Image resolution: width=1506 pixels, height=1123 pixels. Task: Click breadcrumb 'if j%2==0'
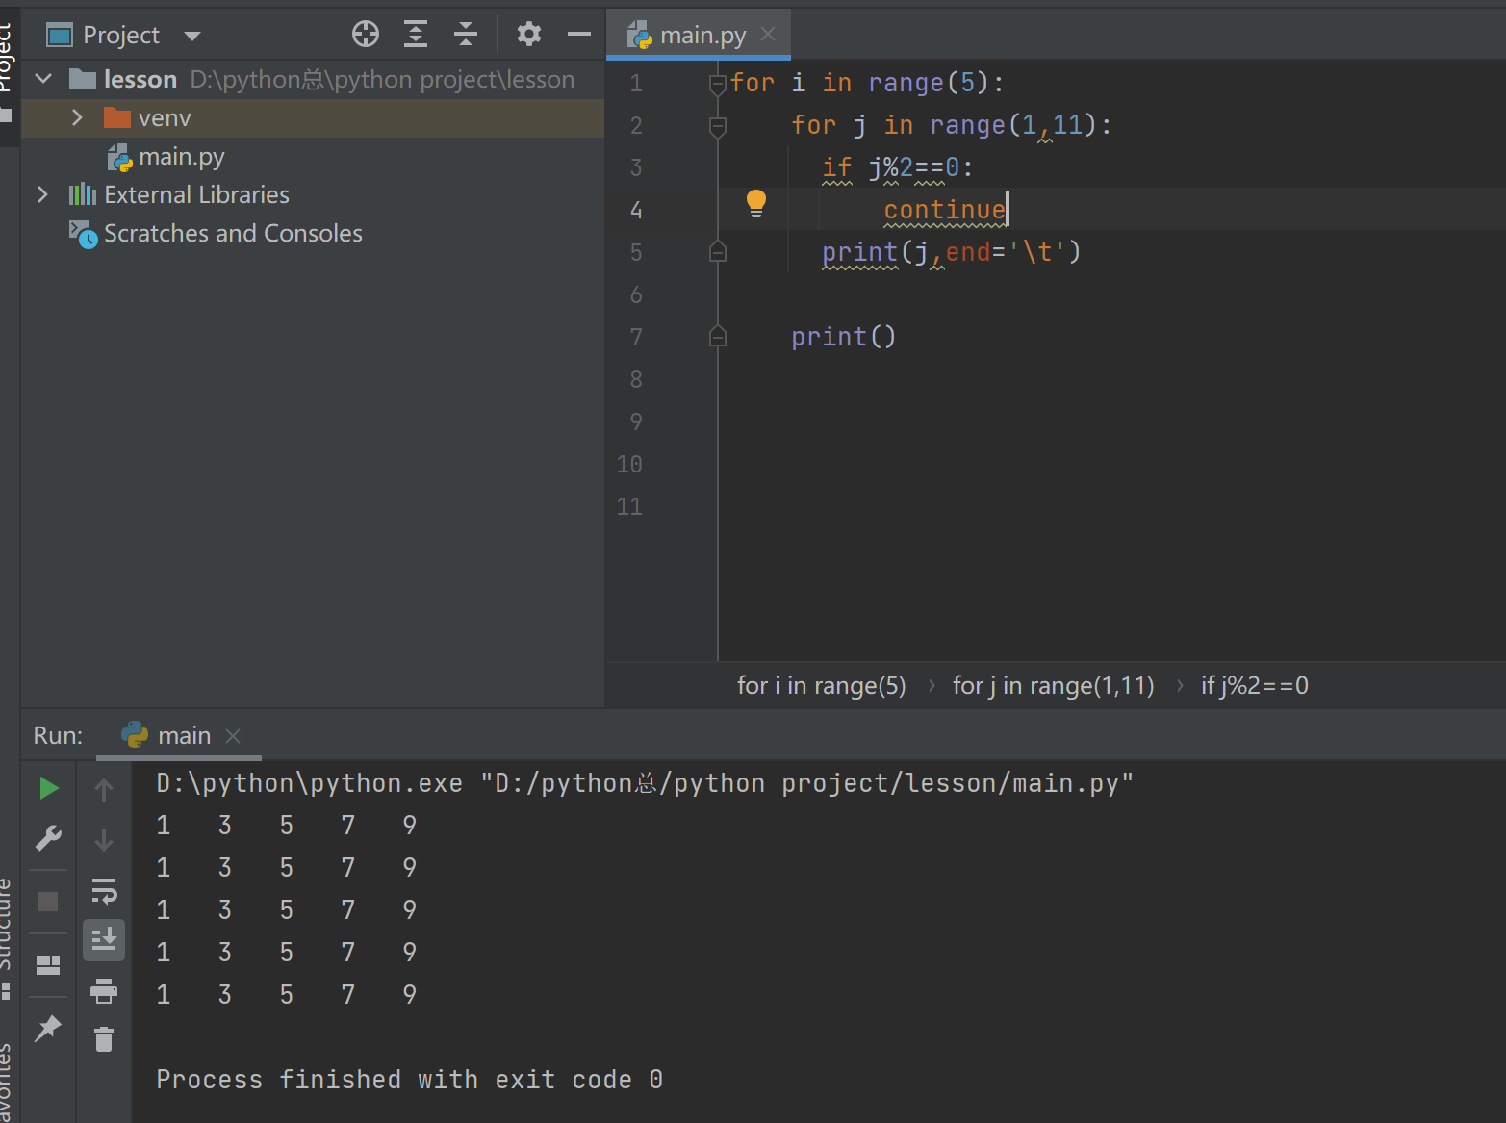click(x=1254, y=685)
